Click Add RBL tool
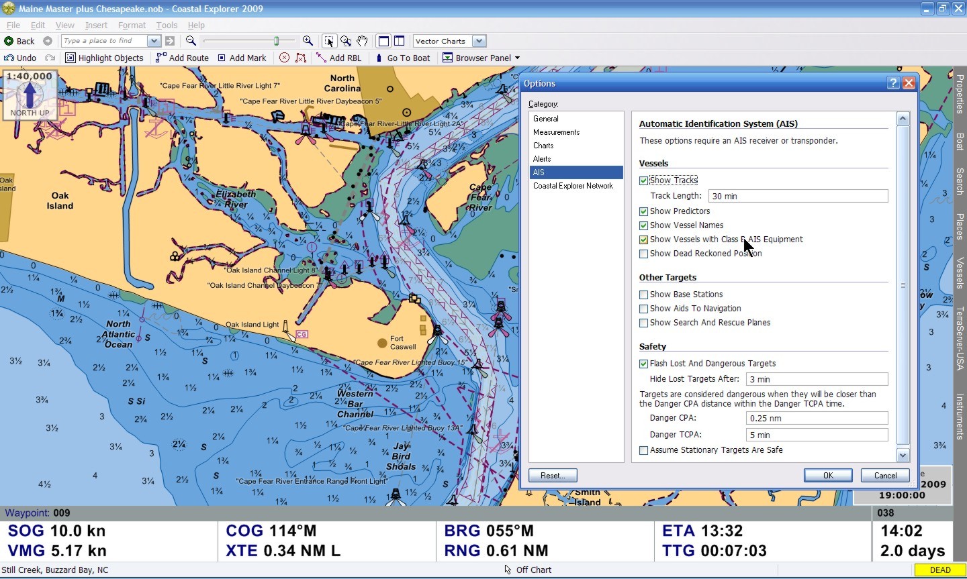 click(x=339, y=58)
